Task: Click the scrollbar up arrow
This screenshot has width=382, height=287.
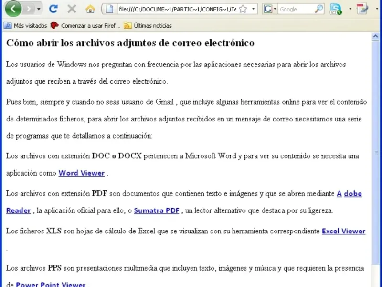Action: [x=375, y=37]
